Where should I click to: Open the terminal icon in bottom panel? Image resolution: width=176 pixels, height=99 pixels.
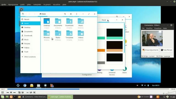point(15,97)
